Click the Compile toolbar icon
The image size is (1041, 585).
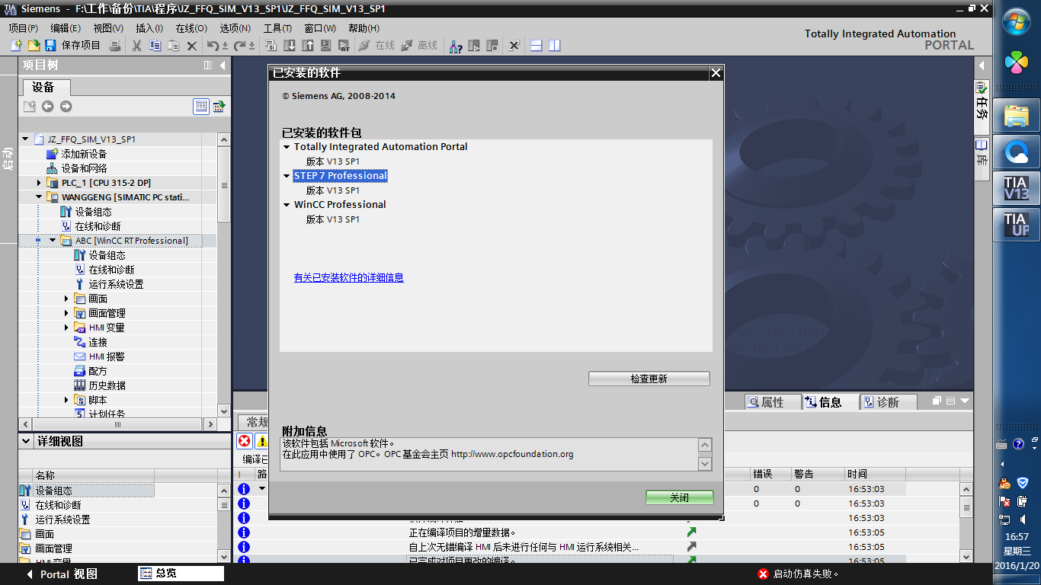pyautogui.click(x=270, y=46)
